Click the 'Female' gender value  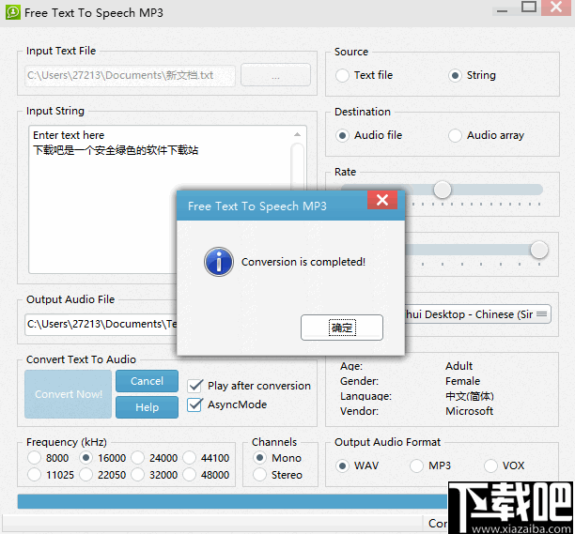[x=462, y=381]
